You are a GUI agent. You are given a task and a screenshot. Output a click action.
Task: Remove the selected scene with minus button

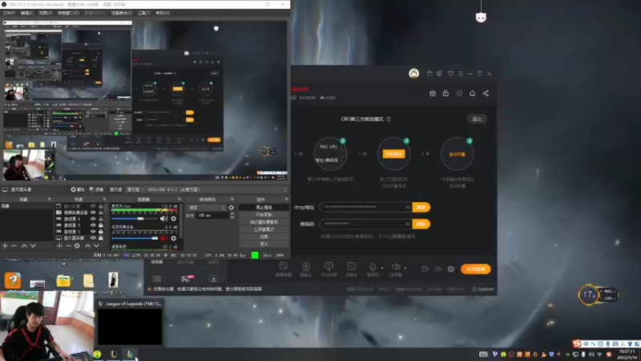point(14,245)
